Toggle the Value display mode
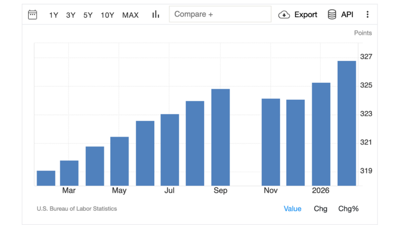The width and height of the screenshot is (400, 225). tap(292, 209)
